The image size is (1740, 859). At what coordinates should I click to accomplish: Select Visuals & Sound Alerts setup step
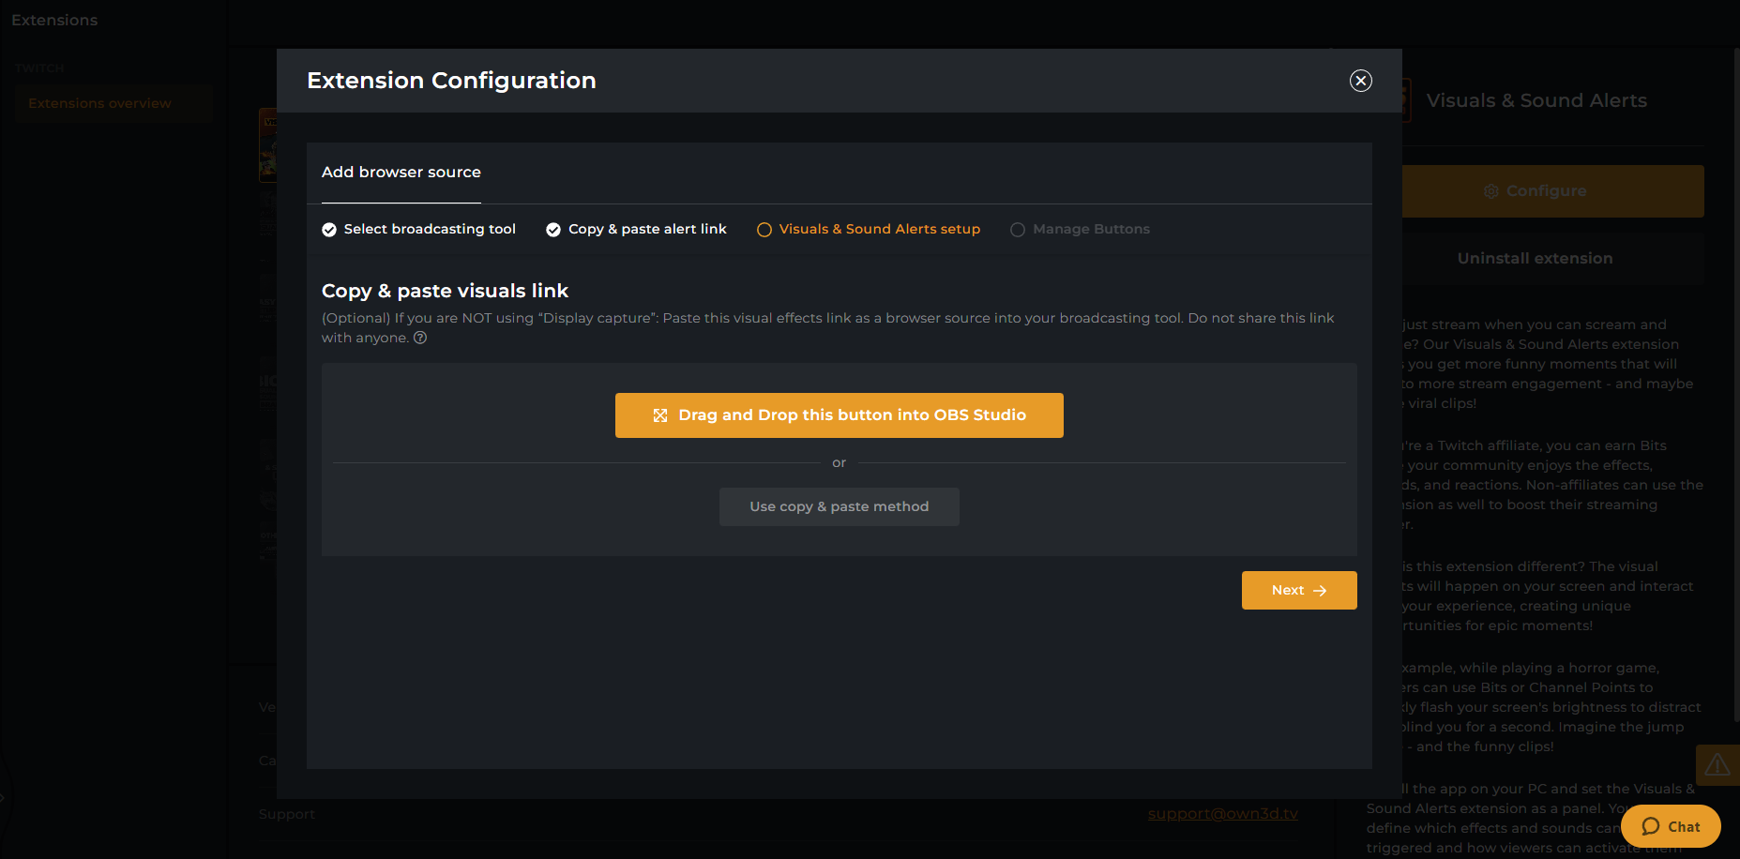[869, 229]
